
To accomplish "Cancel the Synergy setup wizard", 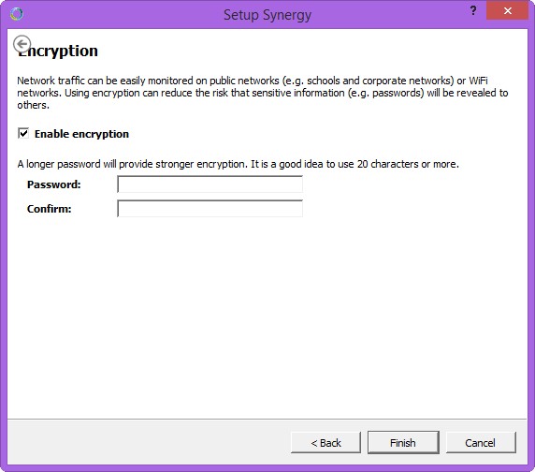I will tap(481, 443).
